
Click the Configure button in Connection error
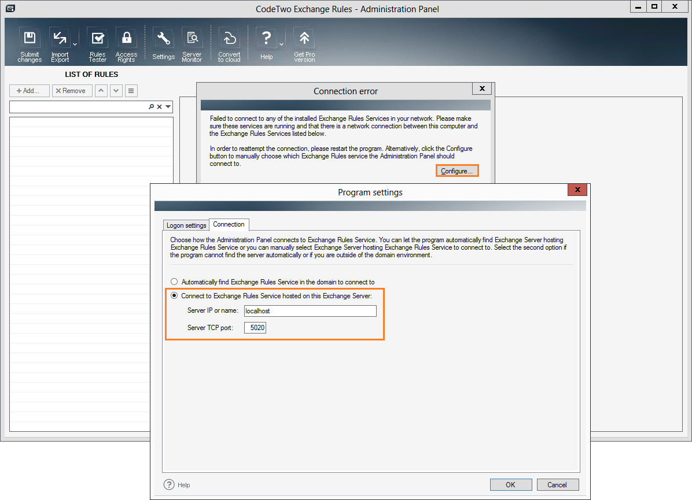[457, 171]
